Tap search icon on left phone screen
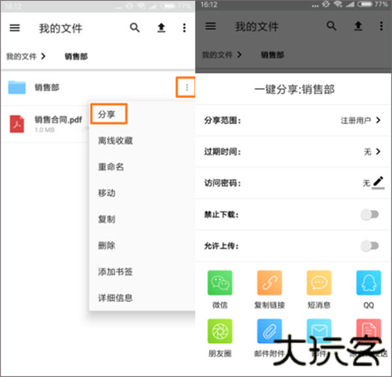Screen dimensions: 392x377 pos(135,27)
